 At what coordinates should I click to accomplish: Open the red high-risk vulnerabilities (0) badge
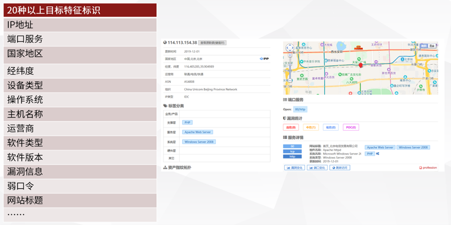tap(291, 127)
